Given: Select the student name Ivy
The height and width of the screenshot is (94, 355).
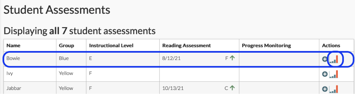Looking at the screenshot, I should (x=10, y=73).
